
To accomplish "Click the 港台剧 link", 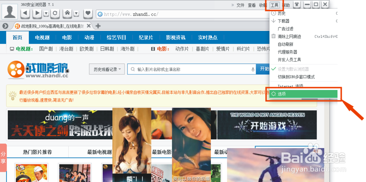I will [x=66, y=49].
